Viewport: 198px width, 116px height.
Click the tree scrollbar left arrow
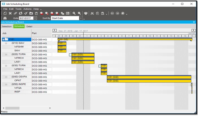tap(3, 108)
